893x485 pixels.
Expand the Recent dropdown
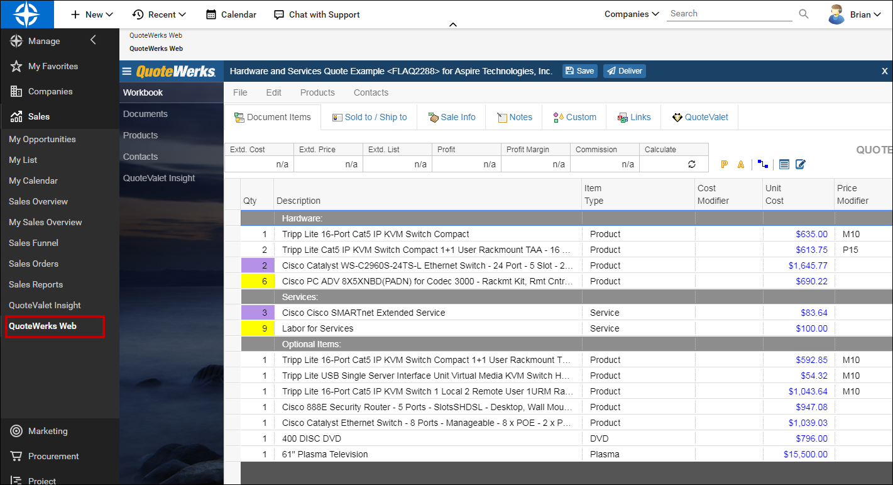click(x=159, y=14)
